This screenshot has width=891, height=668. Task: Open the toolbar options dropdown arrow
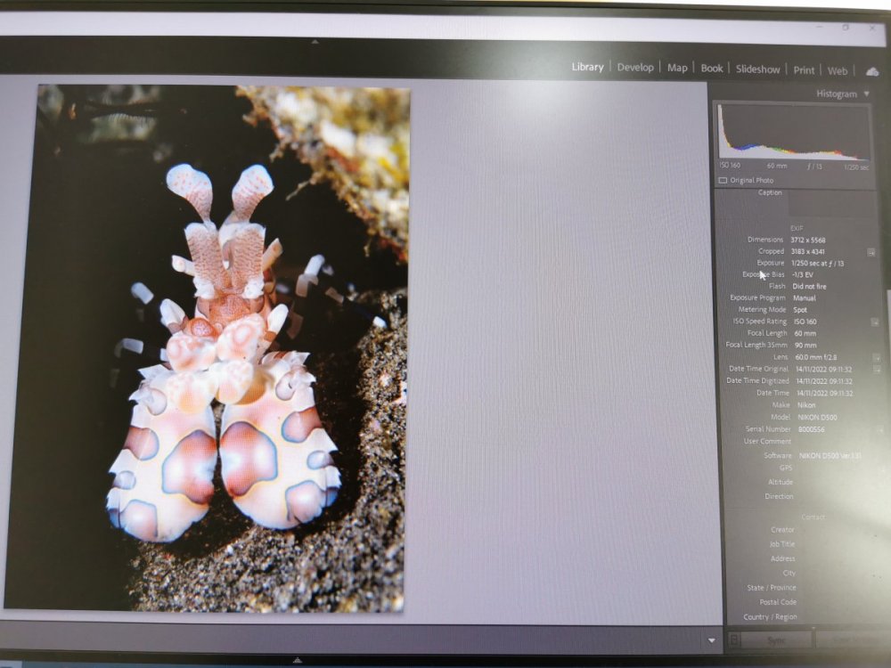pos(711,640)
